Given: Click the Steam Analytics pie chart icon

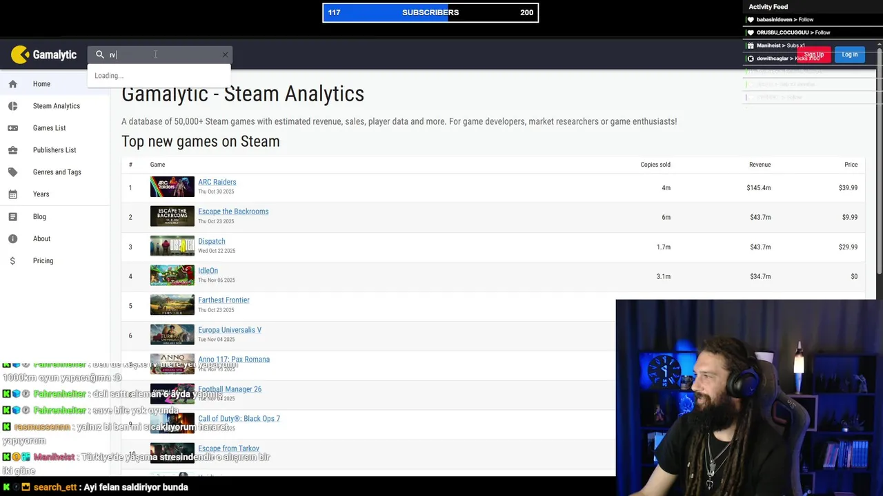Looking at the screenshot, I should tap(12, 106).
